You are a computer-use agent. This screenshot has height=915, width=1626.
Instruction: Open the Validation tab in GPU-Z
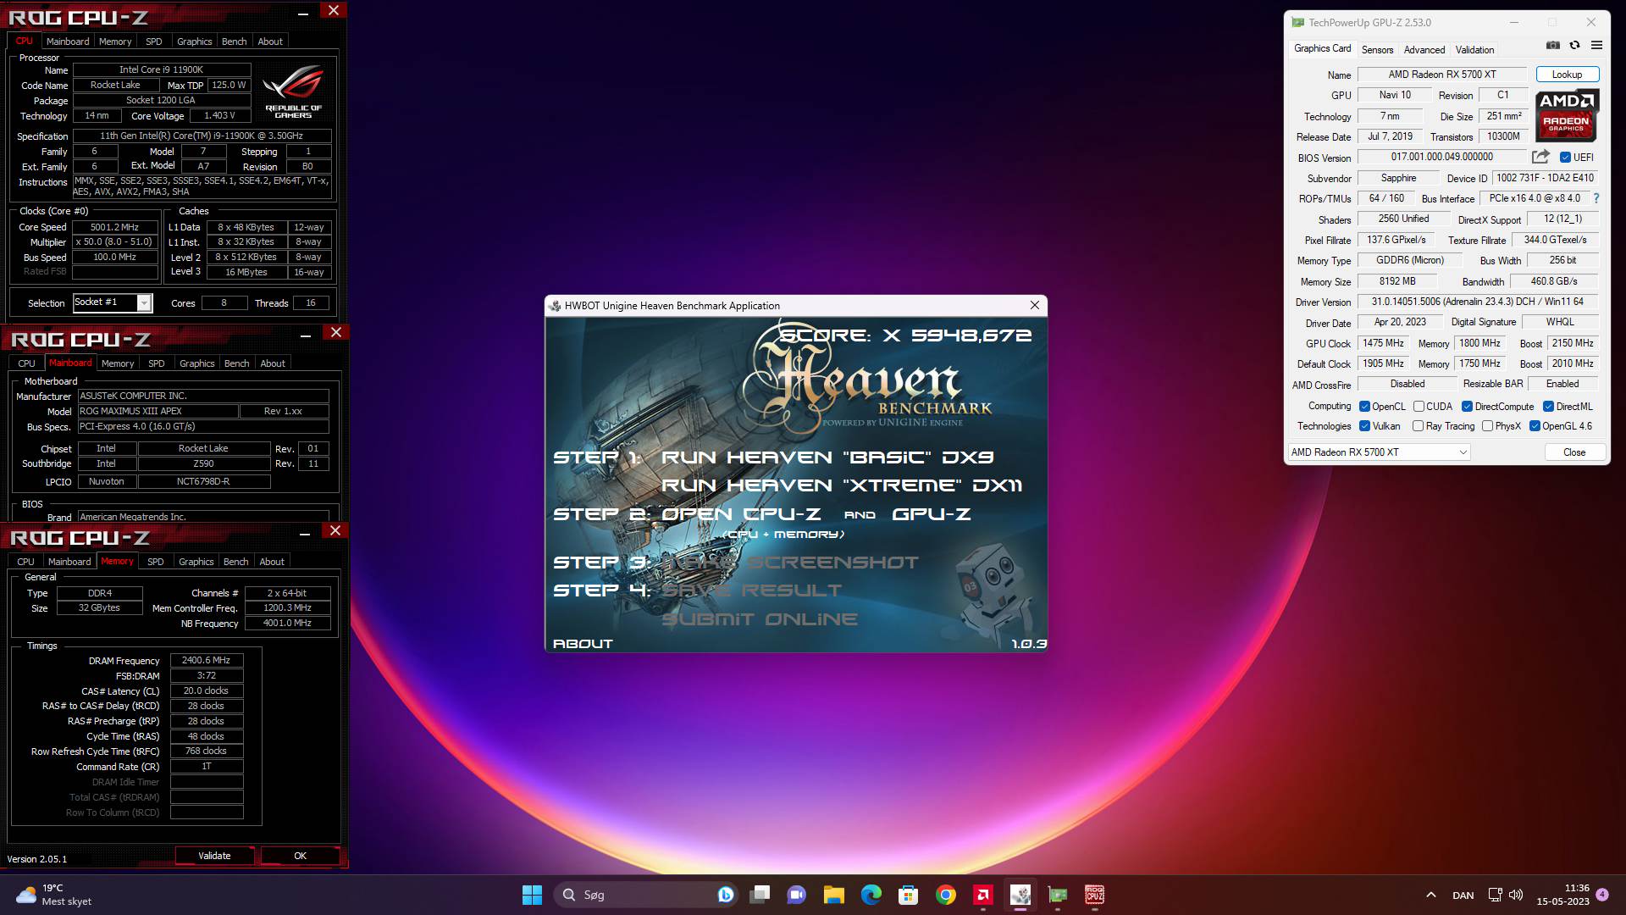point(1474,50)
